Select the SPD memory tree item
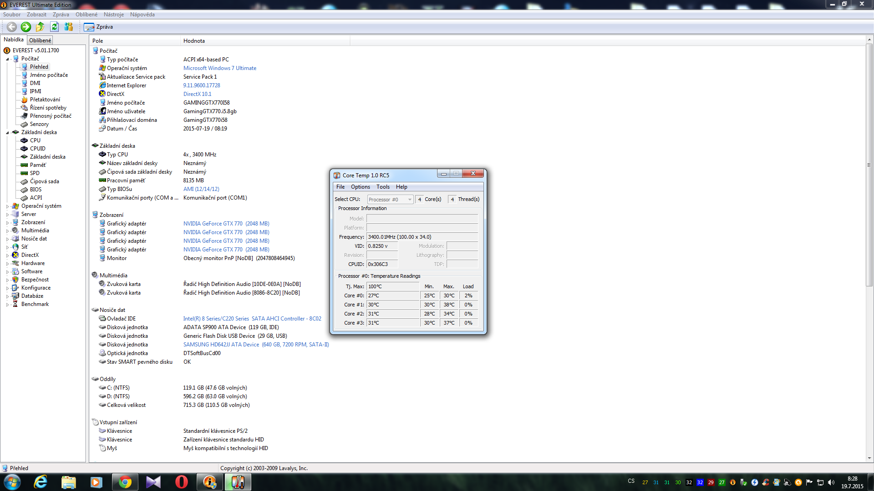The height and width of the screenshot is (491, 874). pos(35,173)
